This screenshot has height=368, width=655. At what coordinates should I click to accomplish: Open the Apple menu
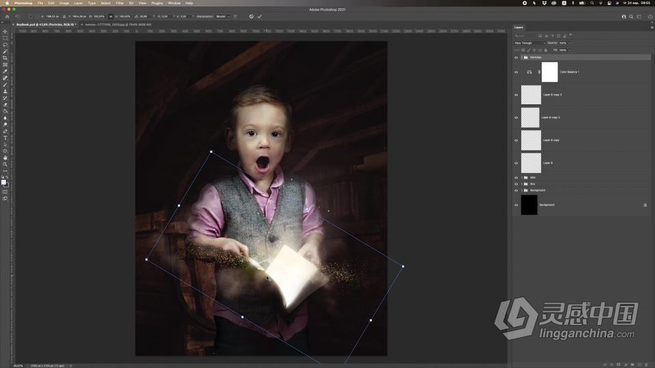(x=7, y=3)
